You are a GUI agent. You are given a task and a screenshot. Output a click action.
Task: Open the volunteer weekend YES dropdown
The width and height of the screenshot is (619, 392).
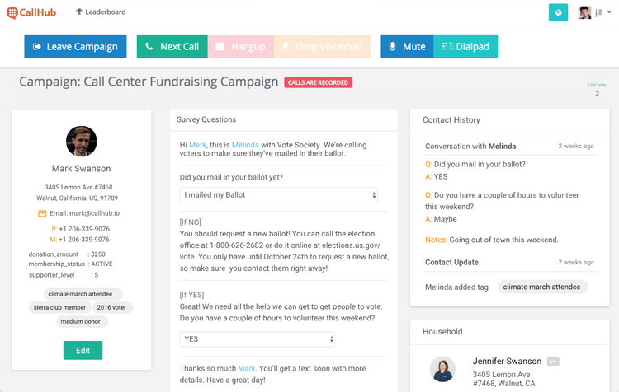[258, 339]
